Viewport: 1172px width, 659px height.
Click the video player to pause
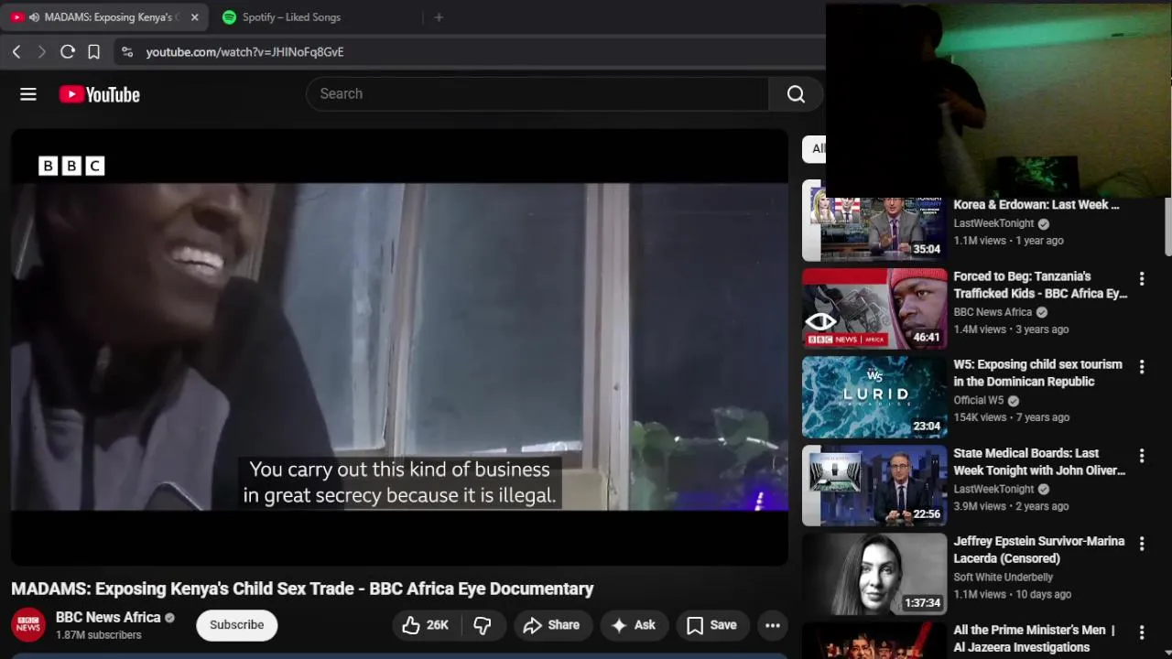point(399,347)
